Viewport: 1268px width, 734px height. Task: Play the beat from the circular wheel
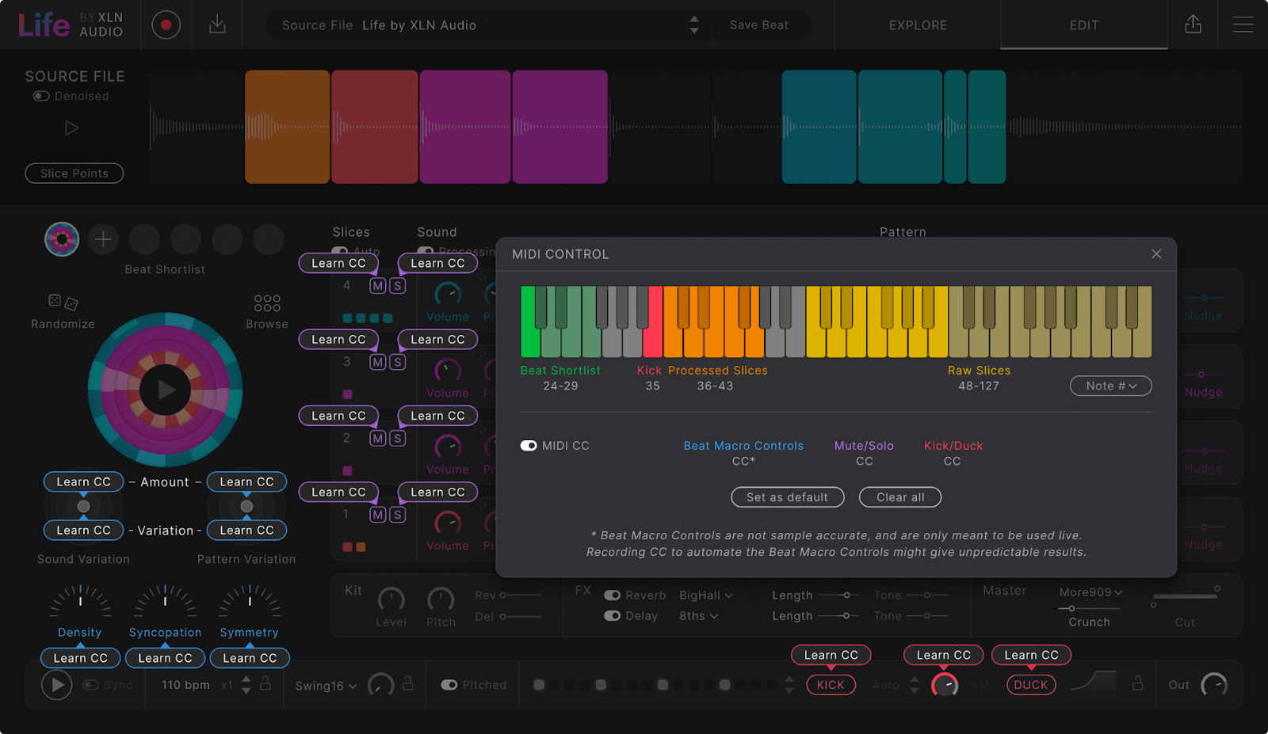(165, 390)
